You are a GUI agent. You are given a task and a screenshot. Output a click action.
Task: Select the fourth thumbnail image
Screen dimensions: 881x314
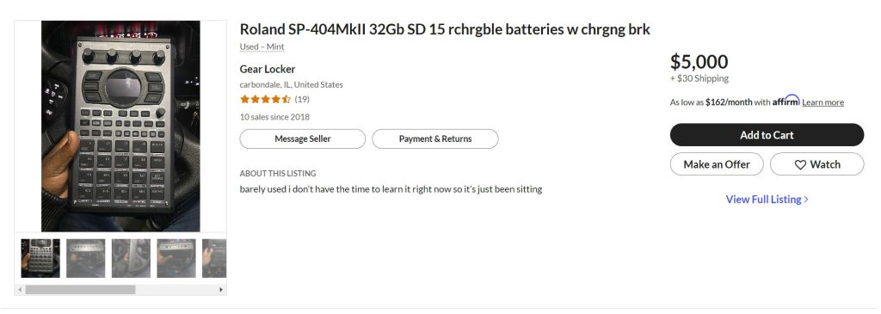coord(176,258)
